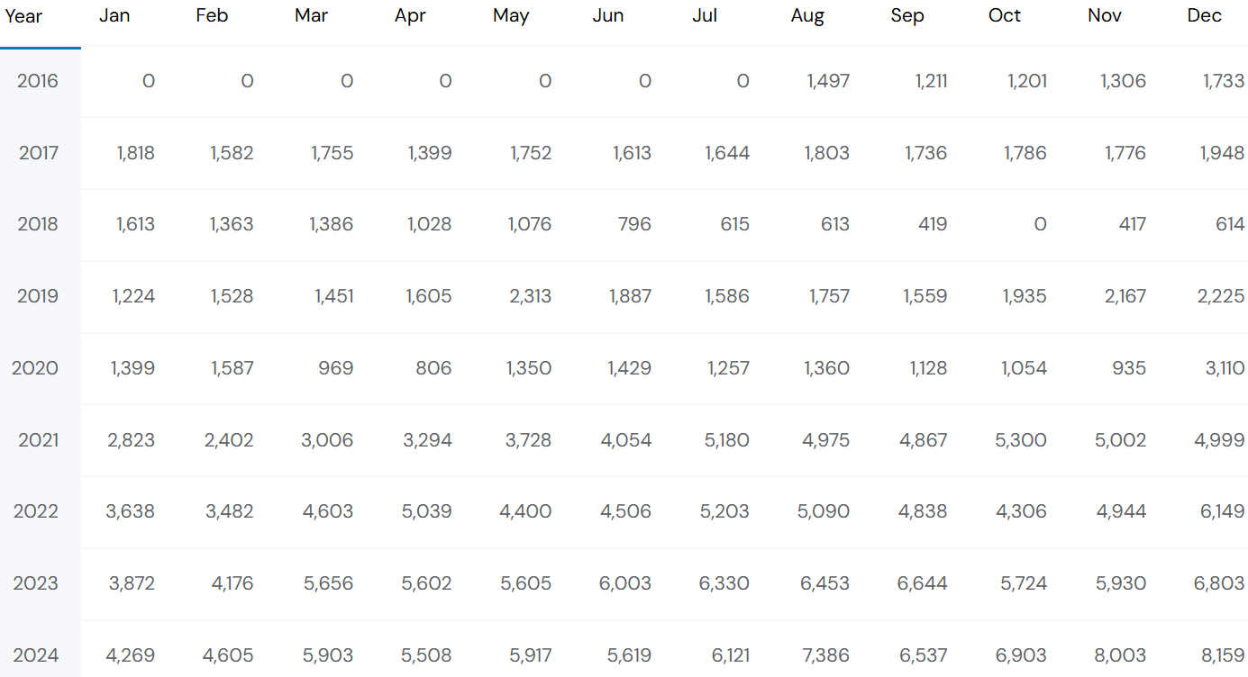Click the 2022 April value 5,039

pyautogui.click(x=427, y=511)
